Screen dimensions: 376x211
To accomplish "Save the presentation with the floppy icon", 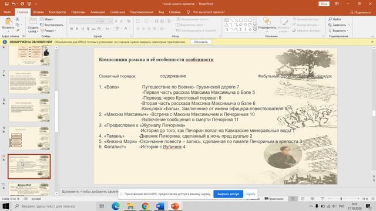I will point(6,4).
